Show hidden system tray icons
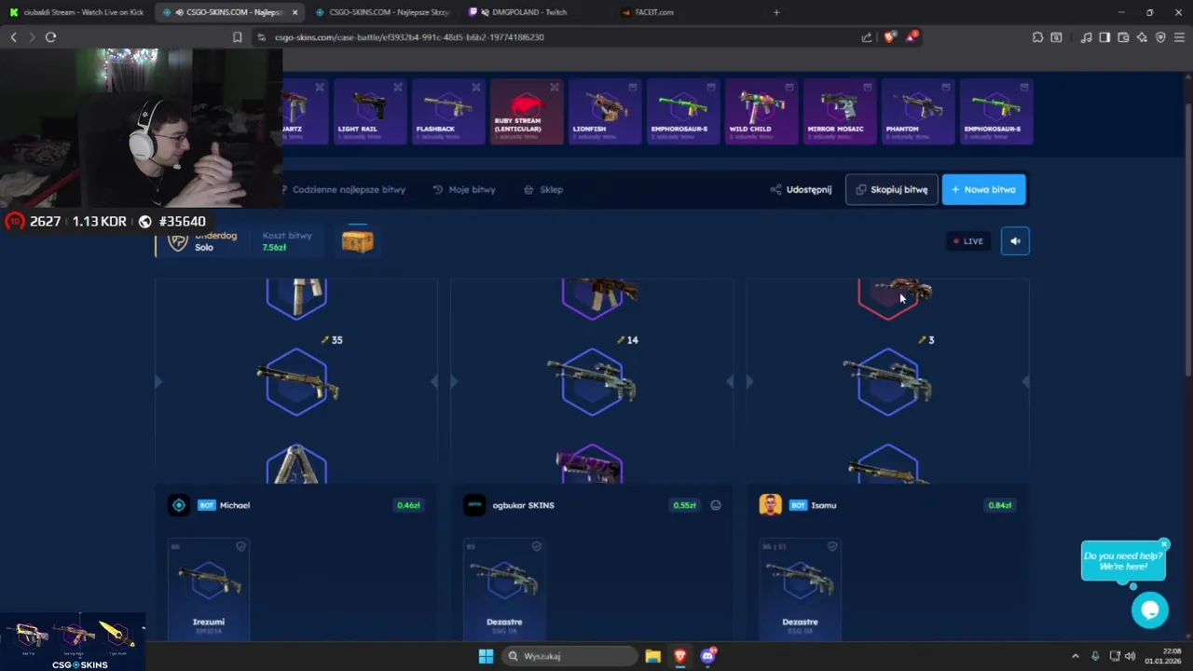Image resolution: width=1193 pixels, height=671 pixels. [x=1075, y=656]
